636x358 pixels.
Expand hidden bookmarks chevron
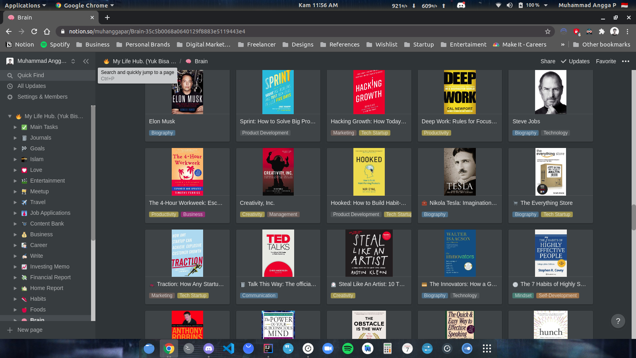click(562, 45)
